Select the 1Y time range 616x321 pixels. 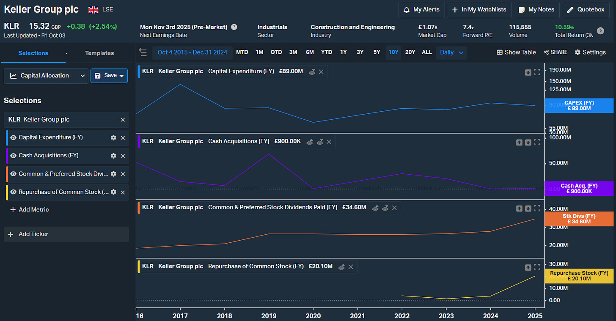pos(343,52)
